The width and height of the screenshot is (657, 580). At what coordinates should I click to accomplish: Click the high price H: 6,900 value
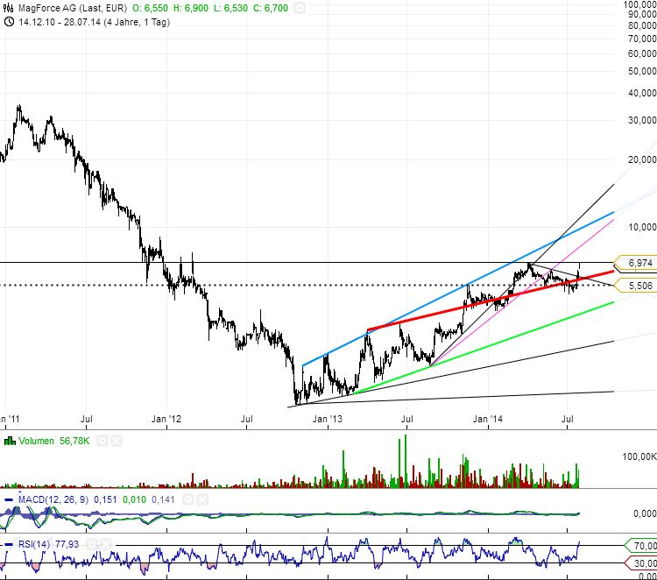click(x=191, y=8)
